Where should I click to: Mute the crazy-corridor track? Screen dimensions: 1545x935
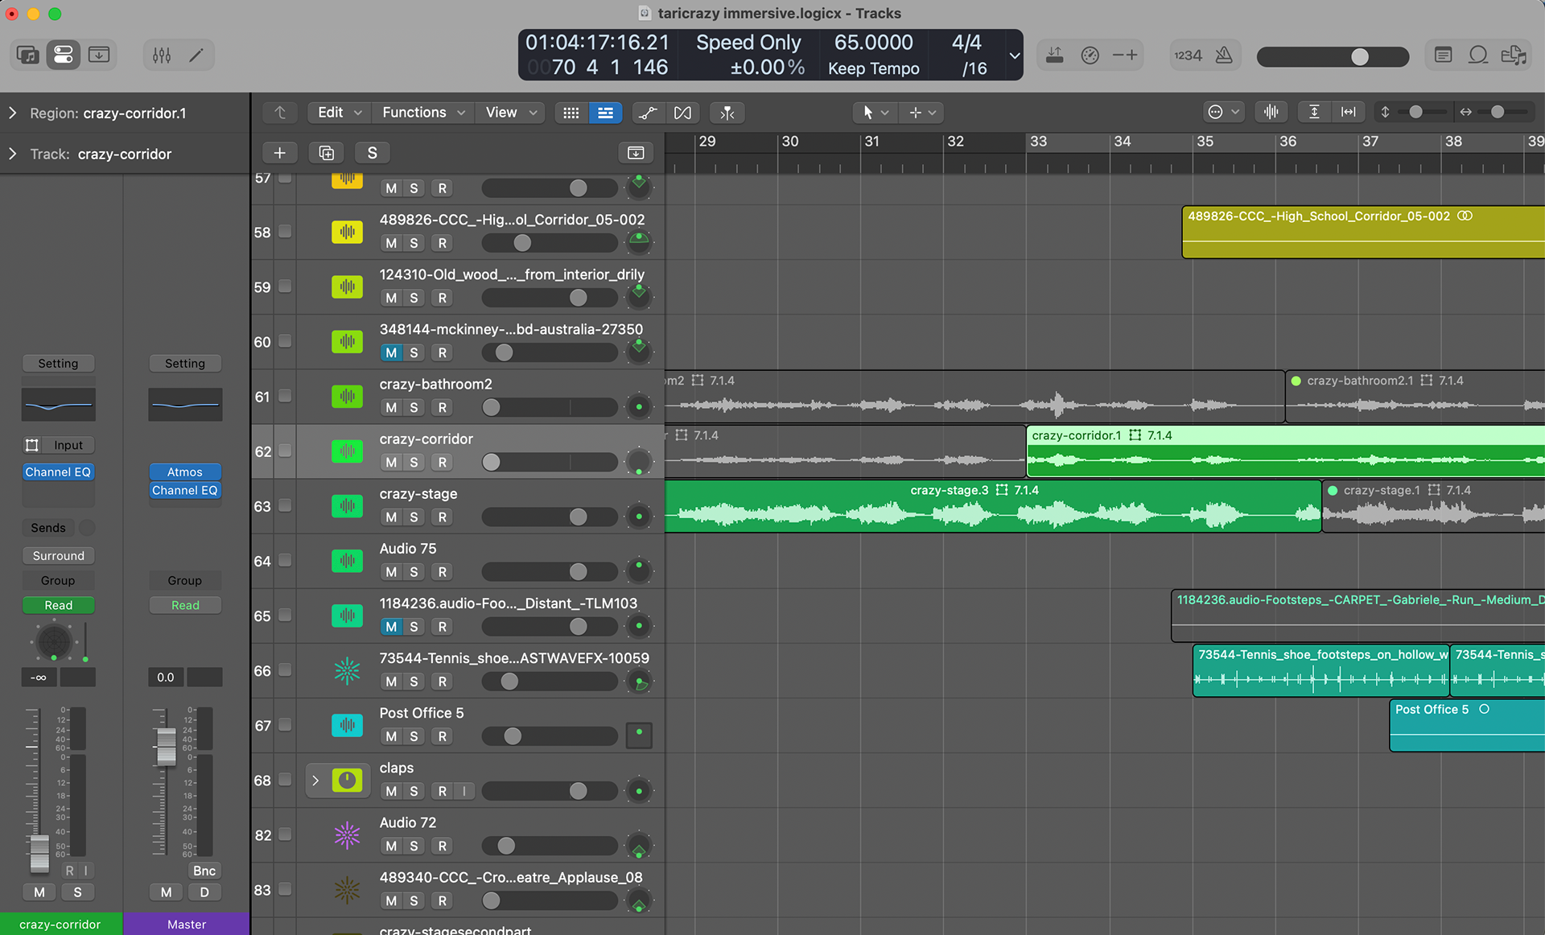click(x=391, y=463)
